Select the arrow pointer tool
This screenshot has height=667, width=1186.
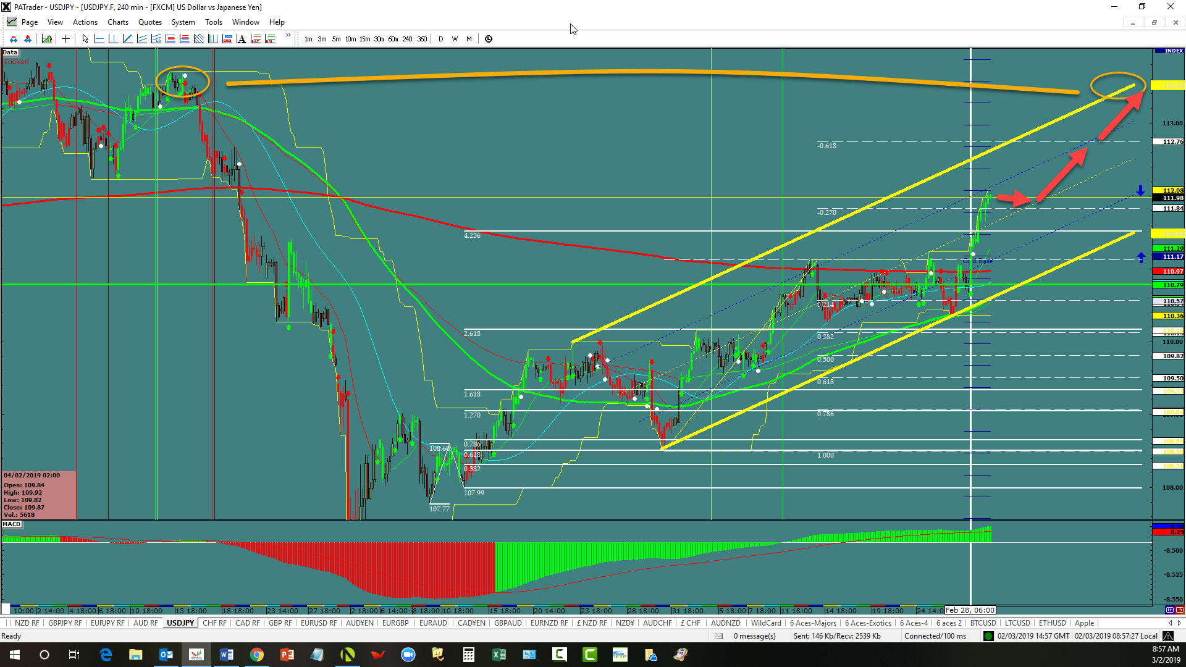85,39
